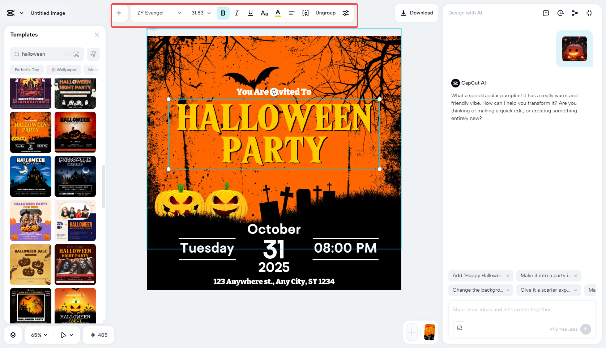Select the text color swatch in toolbar
This screenshot has width=606, height=348.
pyautogui.click(x=278, y=13)
